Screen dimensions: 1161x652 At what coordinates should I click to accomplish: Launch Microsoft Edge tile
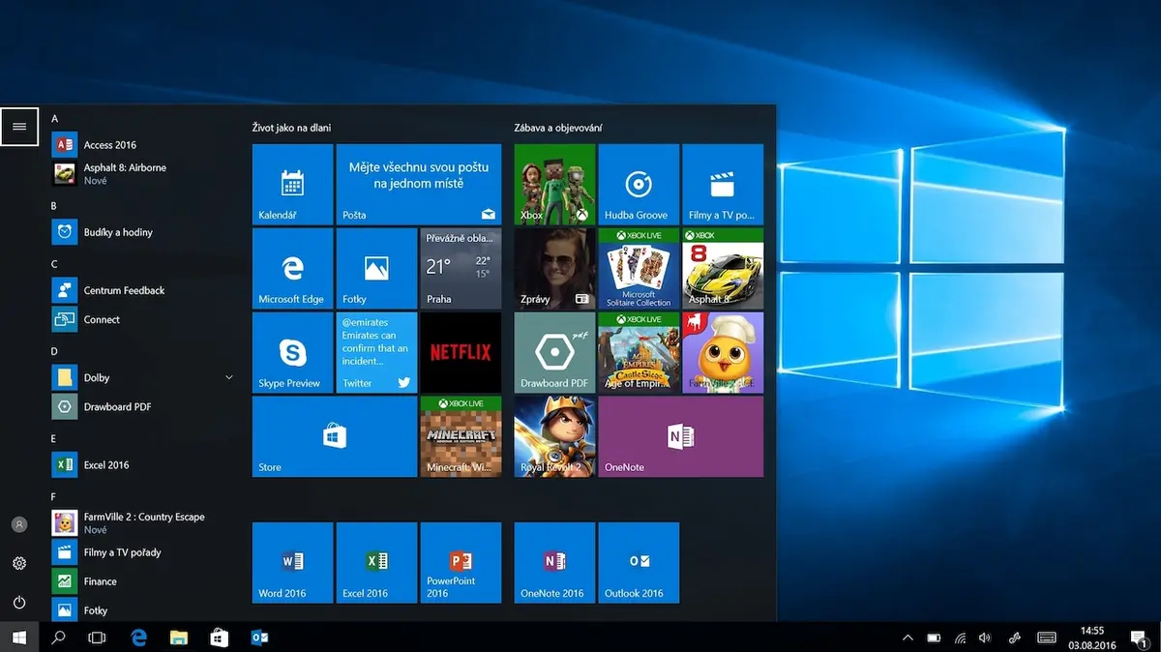click(292, 269)
